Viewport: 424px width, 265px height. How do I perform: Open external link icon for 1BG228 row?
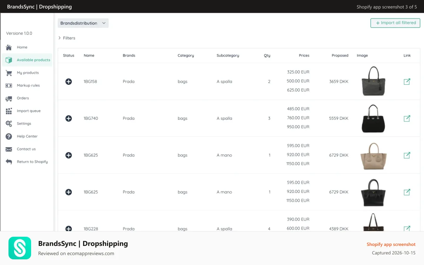click(407, 228)
